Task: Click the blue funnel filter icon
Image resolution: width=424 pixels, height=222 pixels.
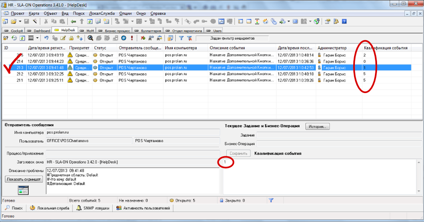Action: [181, 38]
